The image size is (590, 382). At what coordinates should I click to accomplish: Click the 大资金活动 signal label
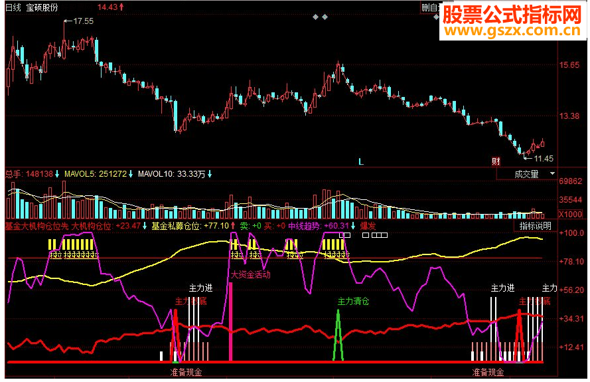click(x=250, y=274)
